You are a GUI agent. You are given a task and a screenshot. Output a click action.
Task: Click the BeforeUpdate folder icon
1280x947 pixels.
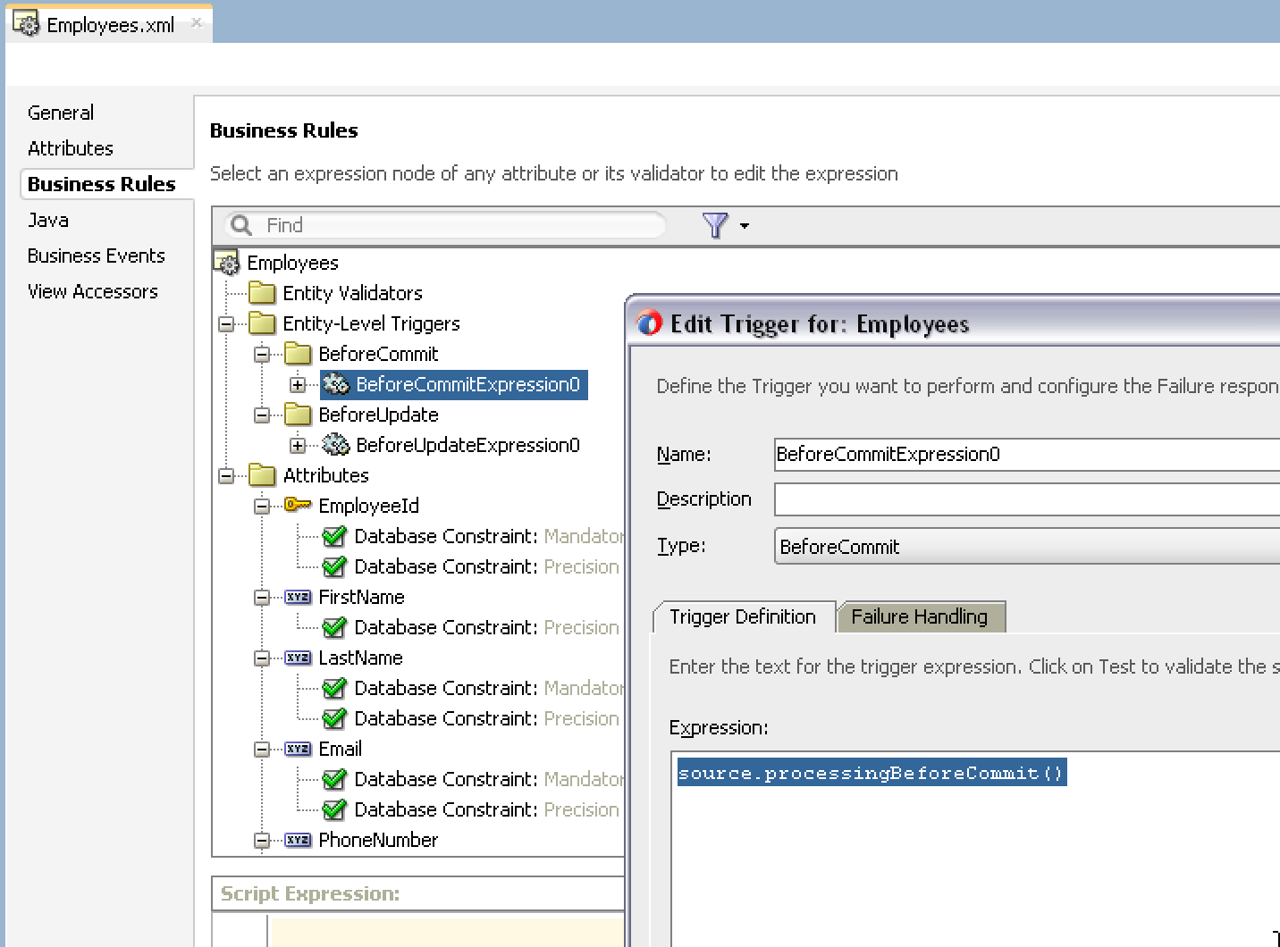[x=298, y=415]
